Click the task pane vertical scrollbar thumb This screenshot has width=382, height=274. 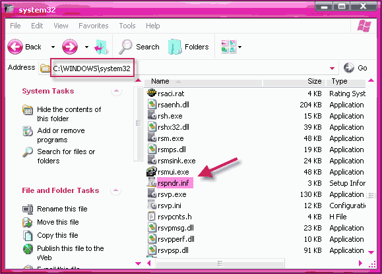[138, 123]
